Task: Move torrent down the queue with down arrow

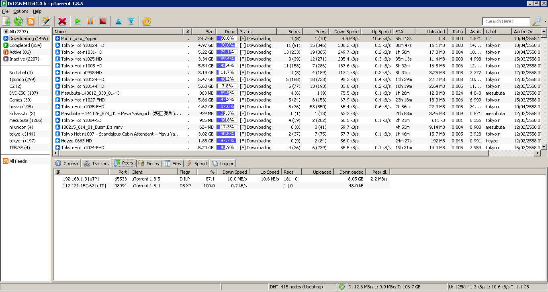Action: tap(131, 21)
